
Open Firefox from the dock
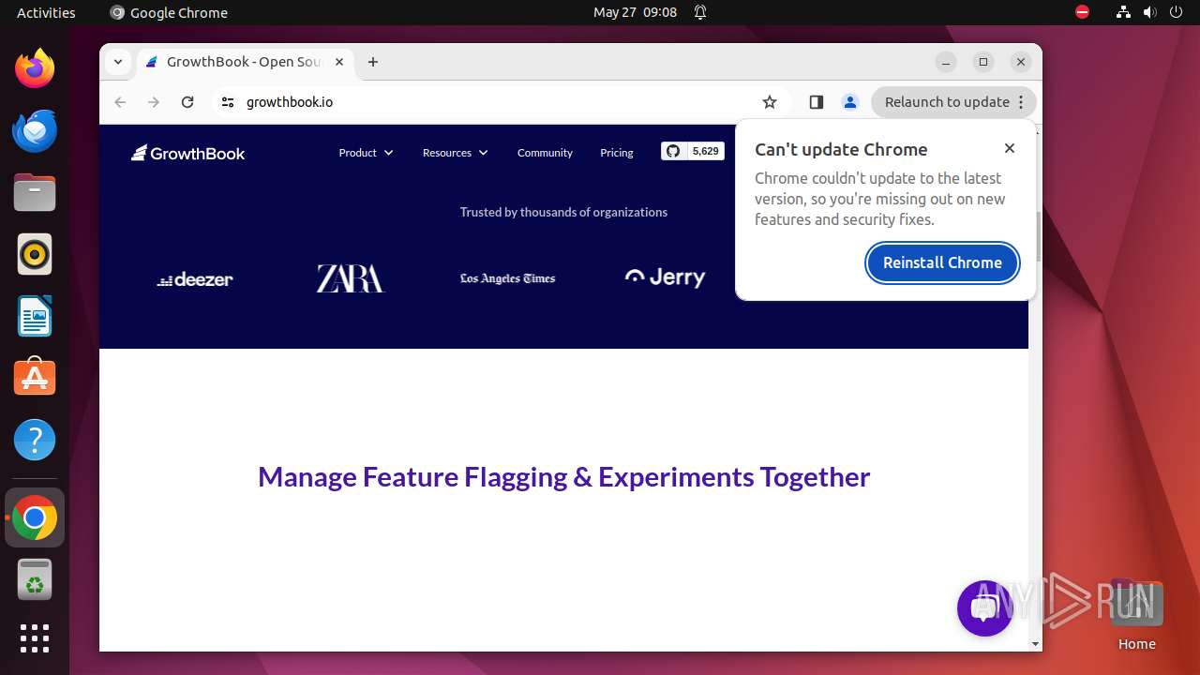pyautogui.click(x=35, y=68)
